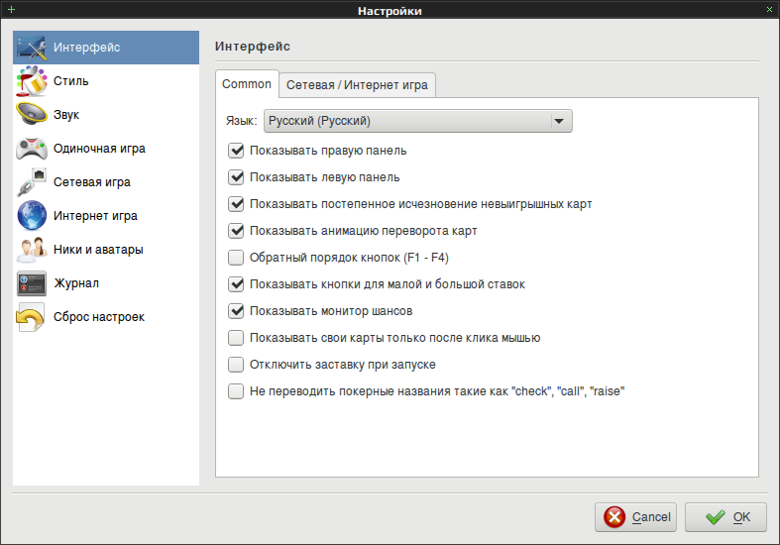This screenshot has height=545, width=780.
Task: Open the Сетевая игра network cable icon
Action: click(32, 182)
